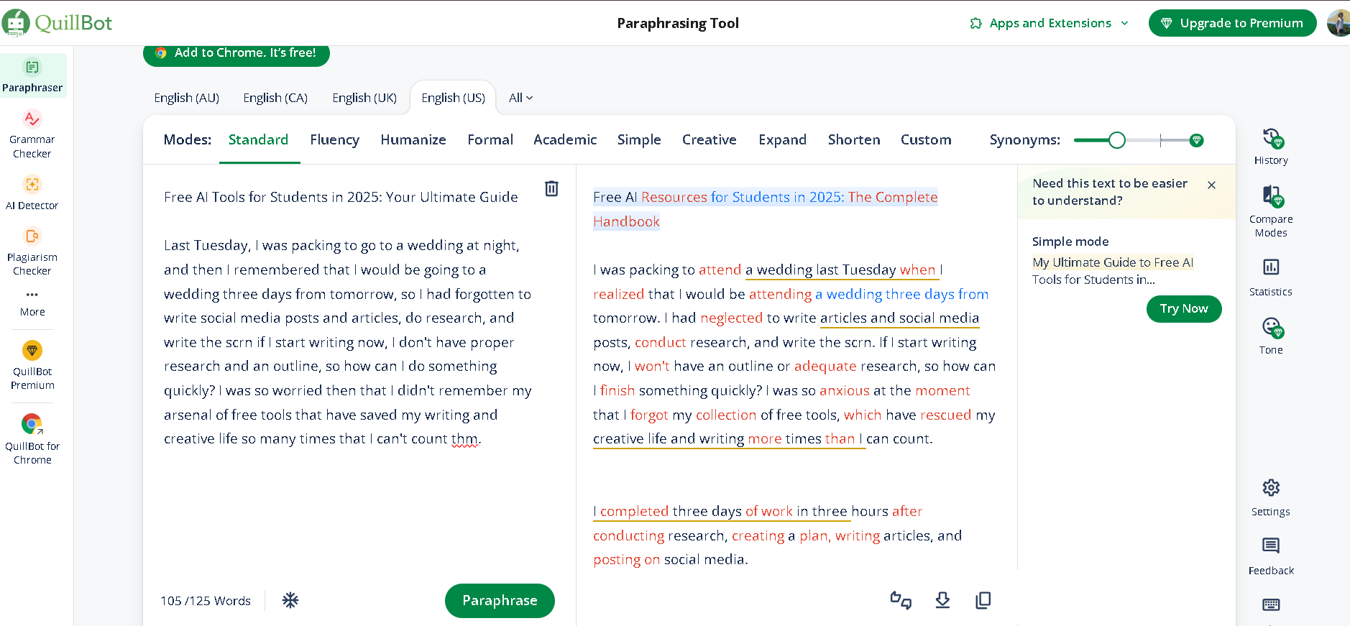Click Upgrade to Premium button
Image resolution: width=1350 pixels, height=626 pixels.
pos(1232,23)
